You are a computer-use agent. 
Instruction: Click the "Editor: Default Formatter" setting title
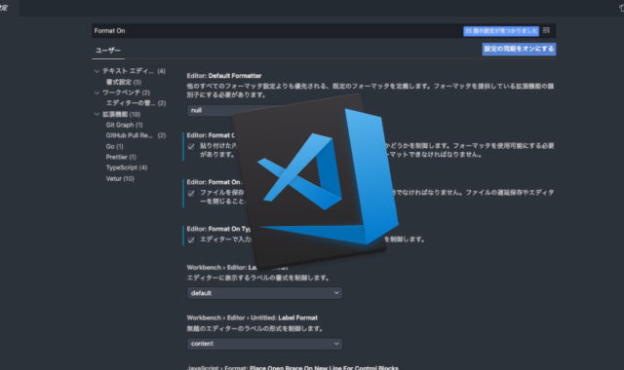224,76
